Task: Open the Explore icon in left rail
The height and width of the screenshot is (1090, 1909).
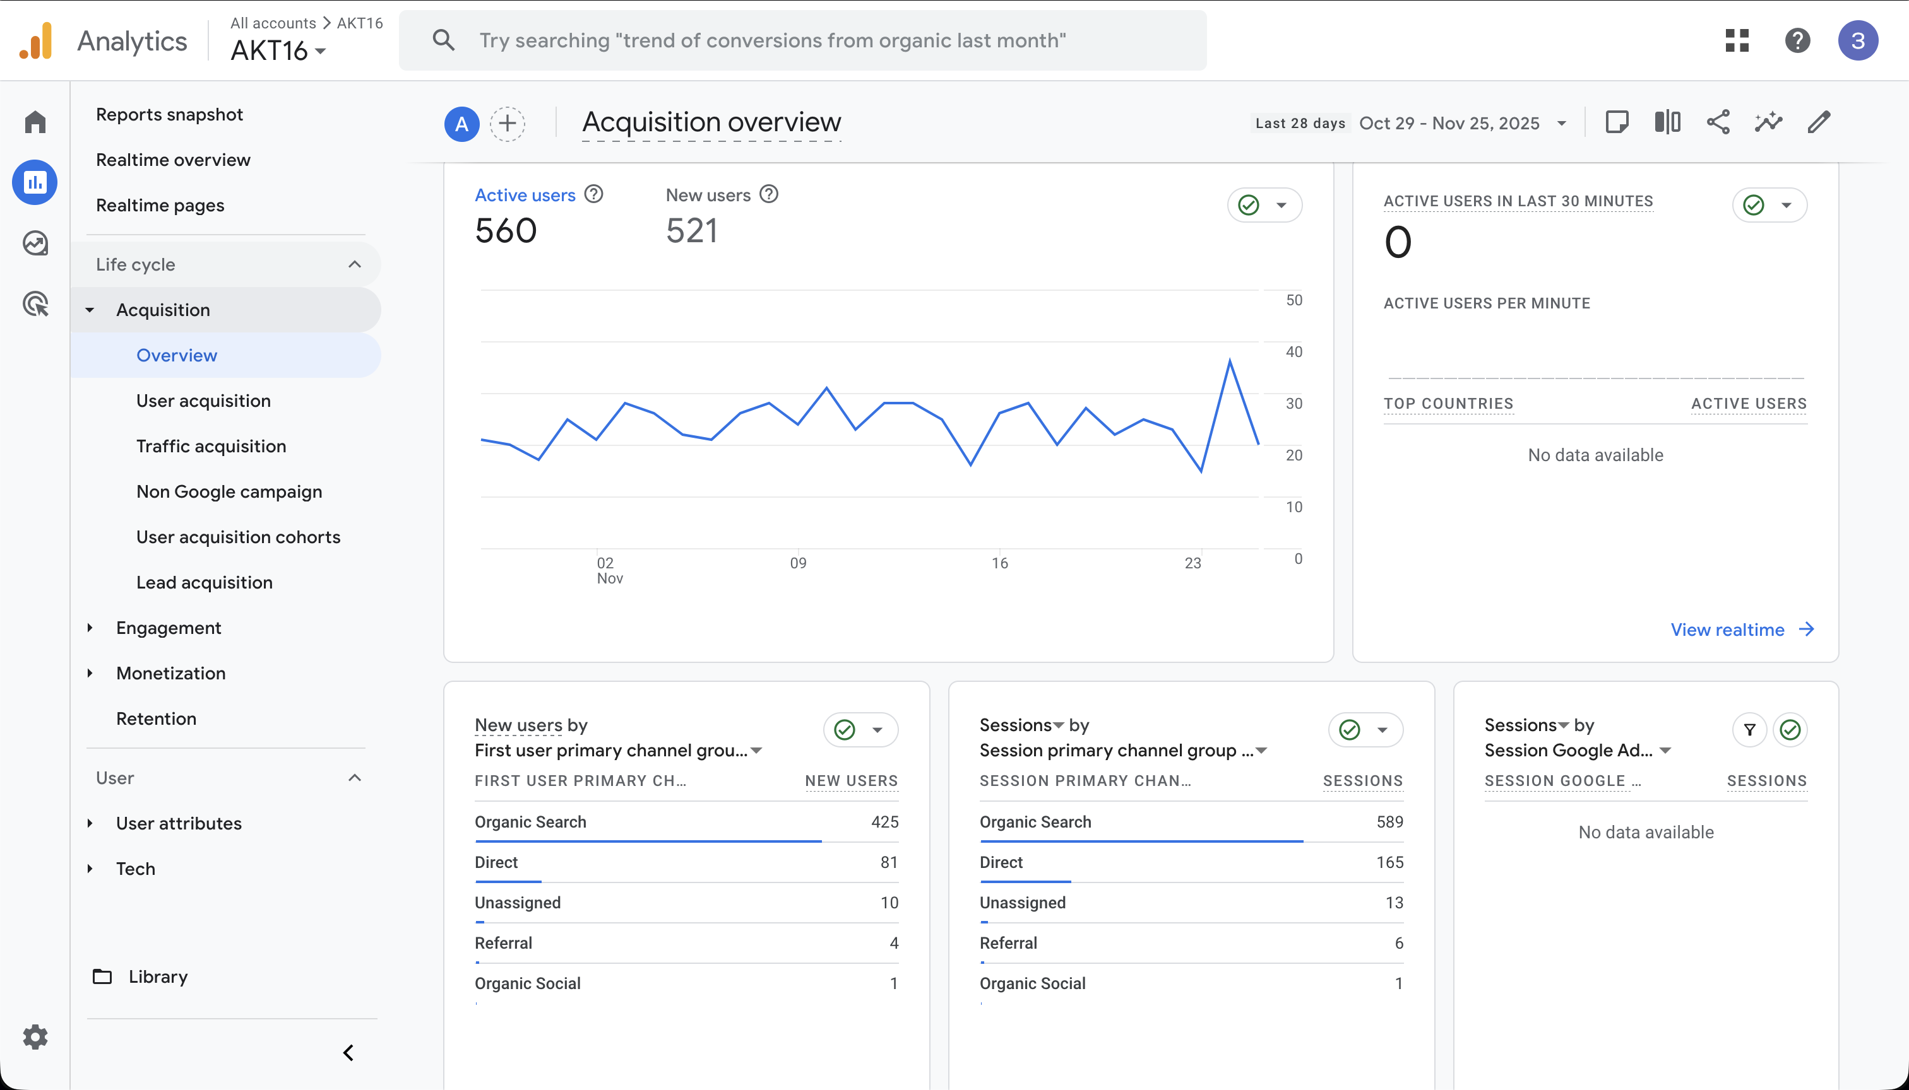Action: [x=35, y=243]
